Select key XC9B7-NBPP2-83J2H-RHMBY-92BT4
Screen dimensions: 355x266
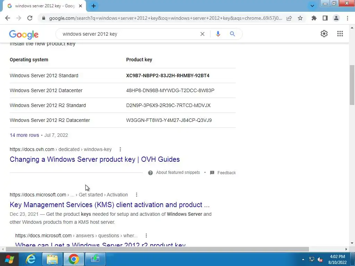pos(168,76)
